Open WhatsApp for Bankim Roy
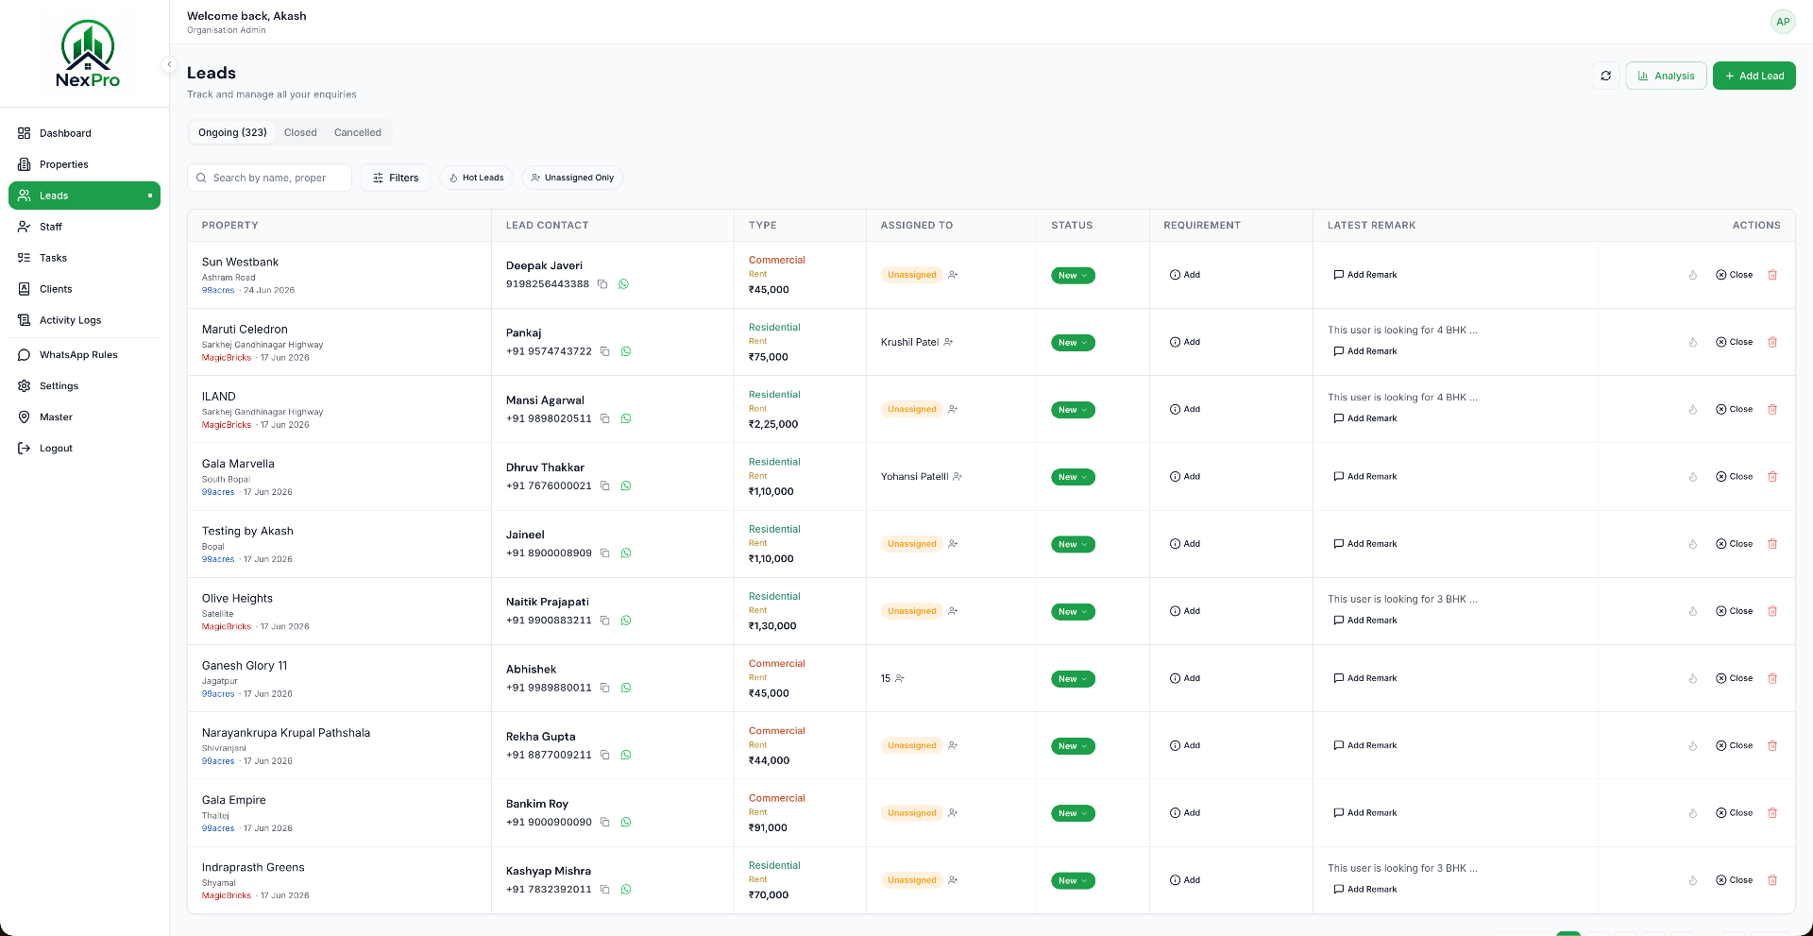 [626, 822]
